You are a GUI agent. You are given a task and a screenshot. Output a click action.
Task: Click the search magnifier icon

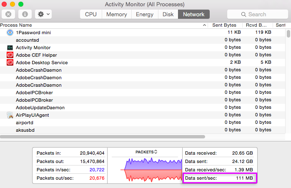[x=243, y=15]
